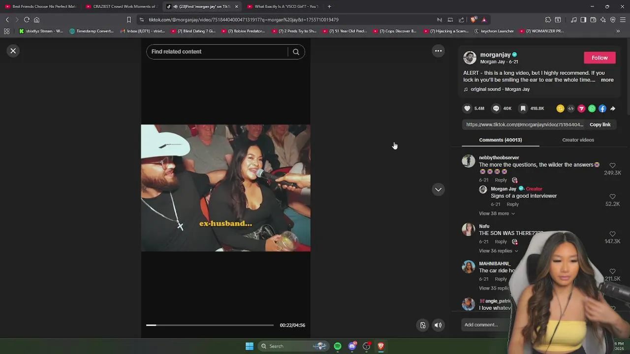Reply to nebbytheobserver's comment
The height and width of the screenshot is (354, 630).
(x=501, y=180)
